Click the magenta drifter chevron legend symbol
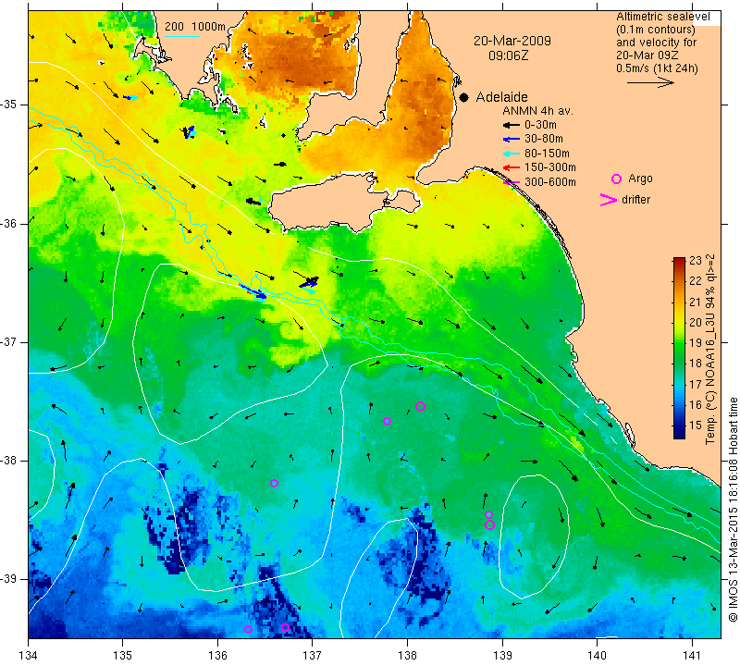 (609, 200)
